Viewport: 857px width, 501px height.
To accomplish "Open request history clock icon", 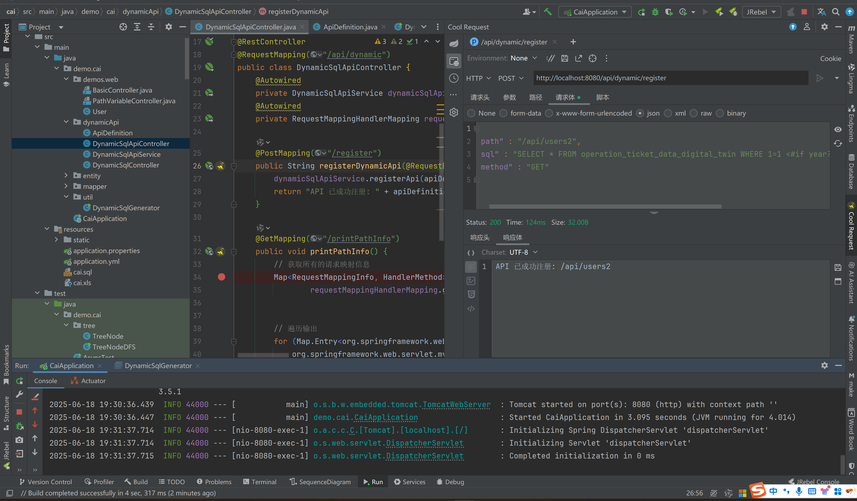I will click(454, 78).
